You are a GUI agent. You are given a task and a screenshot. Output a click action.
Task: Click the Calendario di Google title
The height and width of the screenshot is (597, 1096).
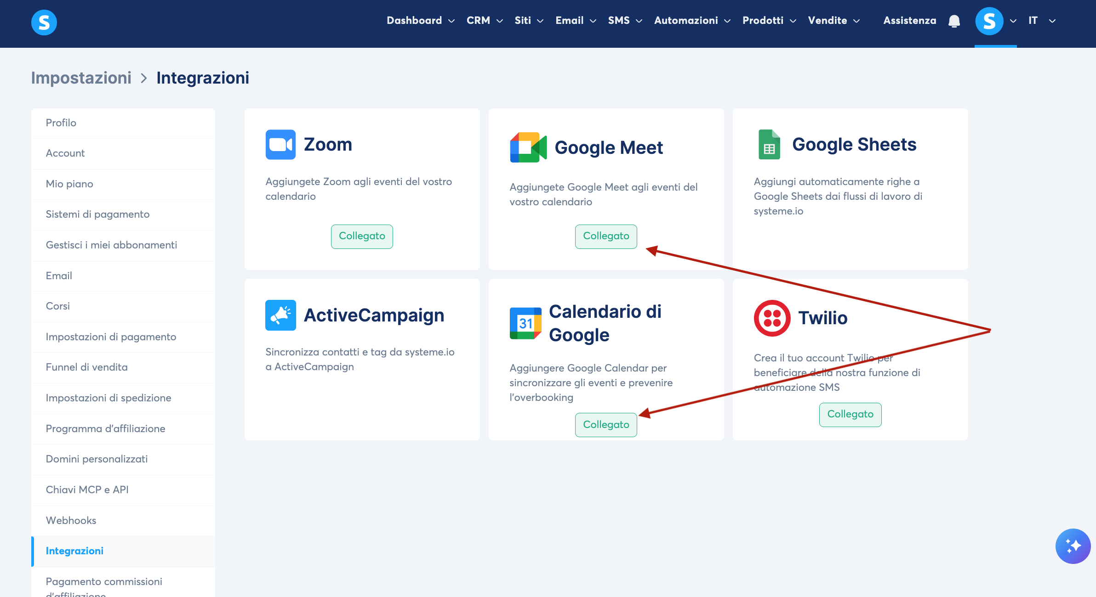point(605,323)
